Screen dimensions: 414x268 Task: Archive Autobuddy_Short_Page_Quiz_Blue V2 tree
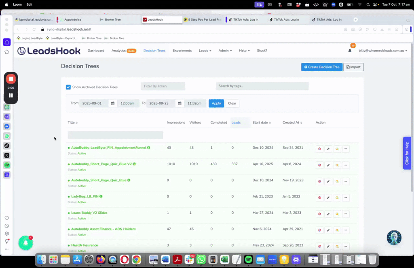click(x=319, y=165)
